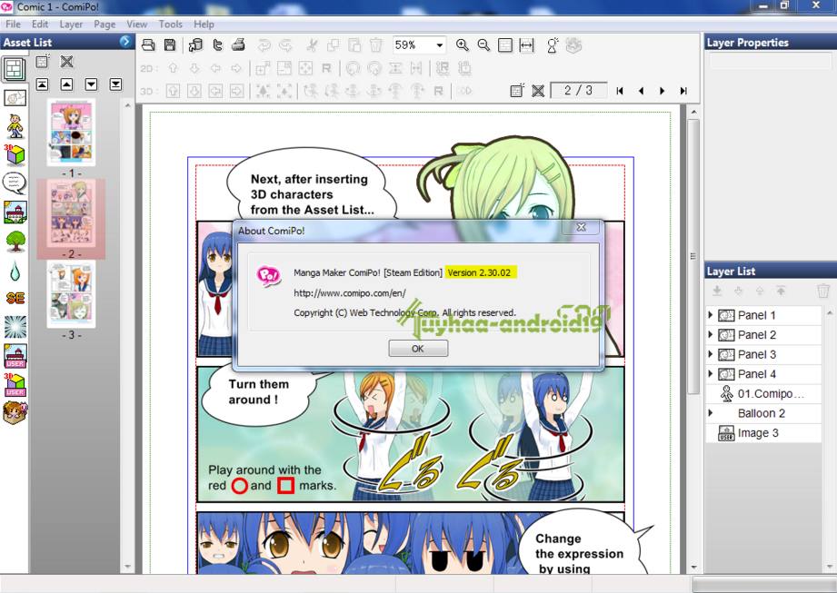Expand the Balloon 2 layer
The height and width of the screenshot is (593, 837).
click(x=711, y=413)
